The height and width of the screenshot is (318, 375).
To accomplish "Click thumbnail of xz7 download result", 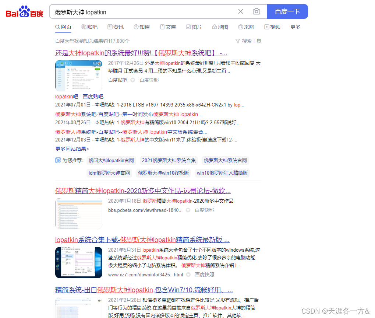I will (79, 262).
